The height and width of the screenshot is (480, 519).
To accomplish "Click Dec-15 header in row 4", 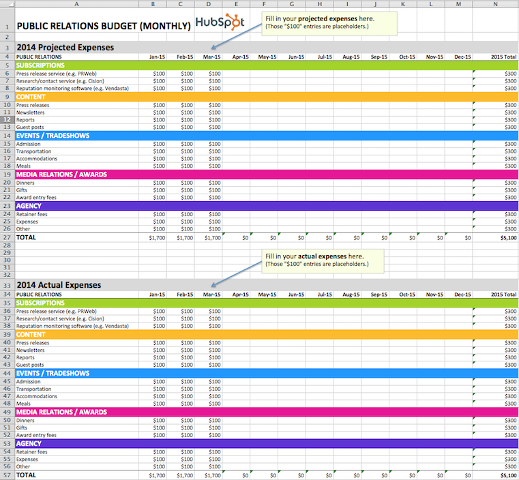I will [462, 57].
